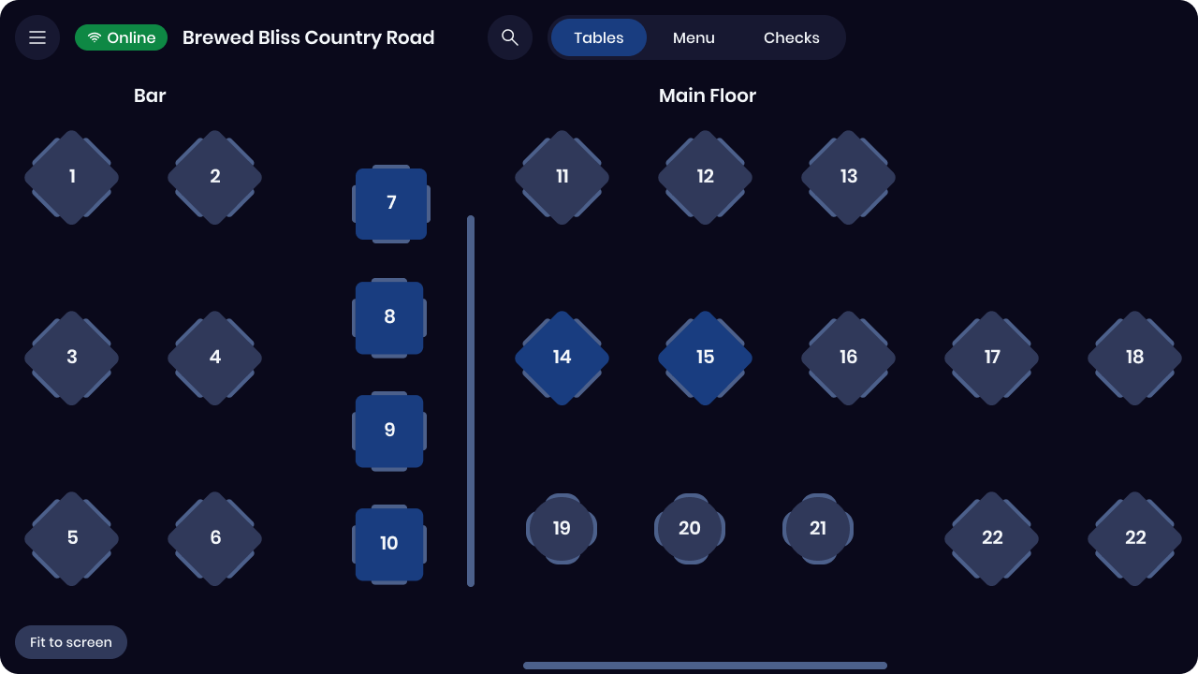Viewport: 1198px width, 674px height.
Task: Switch to the Menu tab
Action: pyautogui.click(x=694, y=37)
